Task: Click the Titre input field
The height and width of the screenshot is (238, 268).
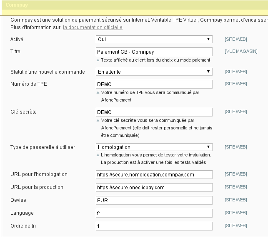Action: [x=154, y=52]
